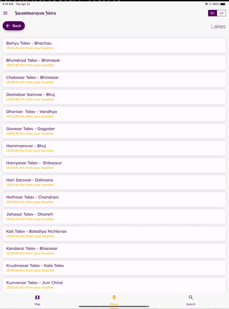Open the hamburger menu
The image size is (229, 309).
click(x=5, y=13)
